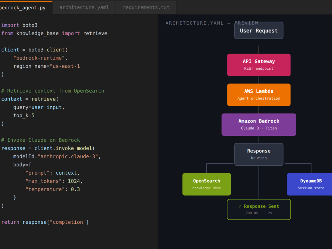Click the region_name="us-east-1" line
This screenshot has height=249, width=332.
tap(48, 66)
